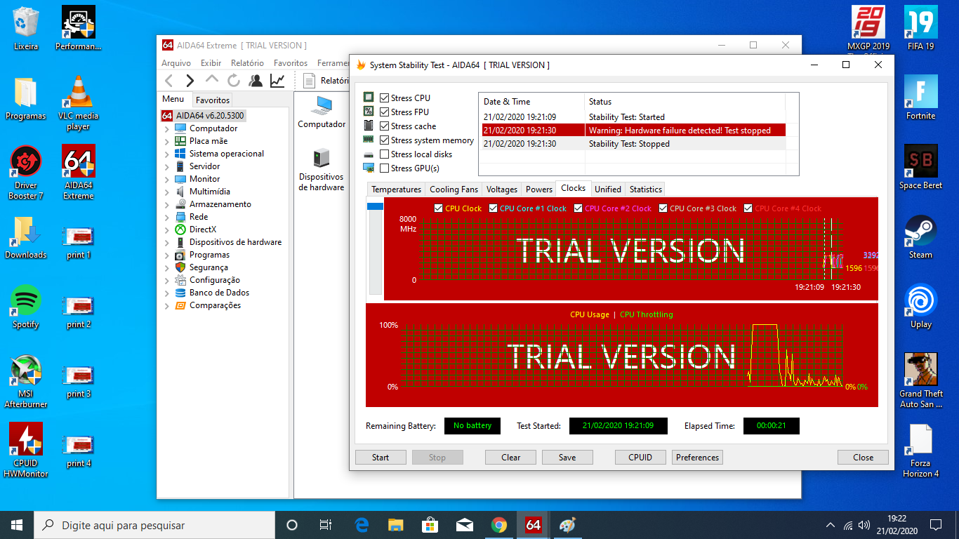Open Fortnite desktop shortcut
The height and width of the screenshot is (539, 959).
[x=920, y=98]
